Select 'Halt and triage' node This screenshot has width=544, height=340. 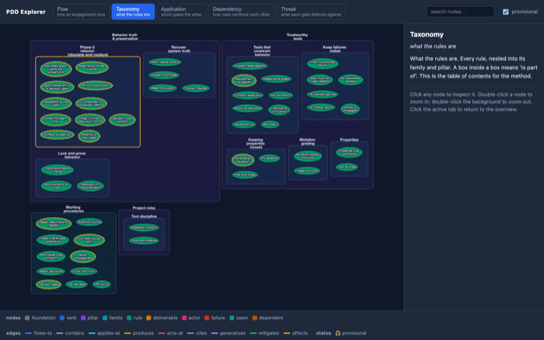click(x=245, y=175)
